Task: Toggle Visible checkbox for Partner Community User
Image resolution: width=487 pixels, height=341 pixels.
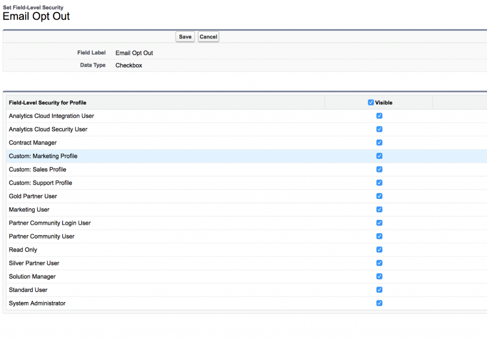Action: tap(379, 236)
